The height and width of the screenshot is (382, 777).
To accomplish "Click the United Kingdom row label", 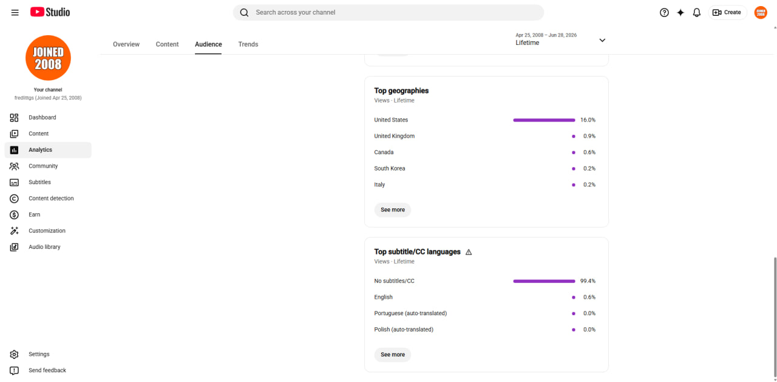I will pos(395,136).
